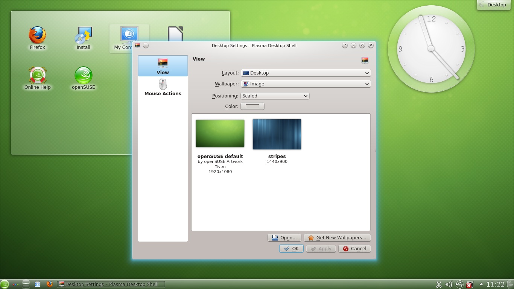This screenshot has width=514, height=289.
Task: Launch Firefox from the bottom panel
Action: coord(49,284)
